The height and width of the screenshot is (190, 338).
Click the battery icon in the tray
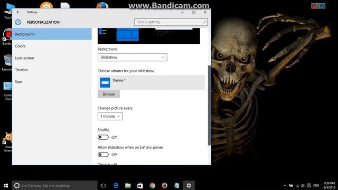(291, 185)
